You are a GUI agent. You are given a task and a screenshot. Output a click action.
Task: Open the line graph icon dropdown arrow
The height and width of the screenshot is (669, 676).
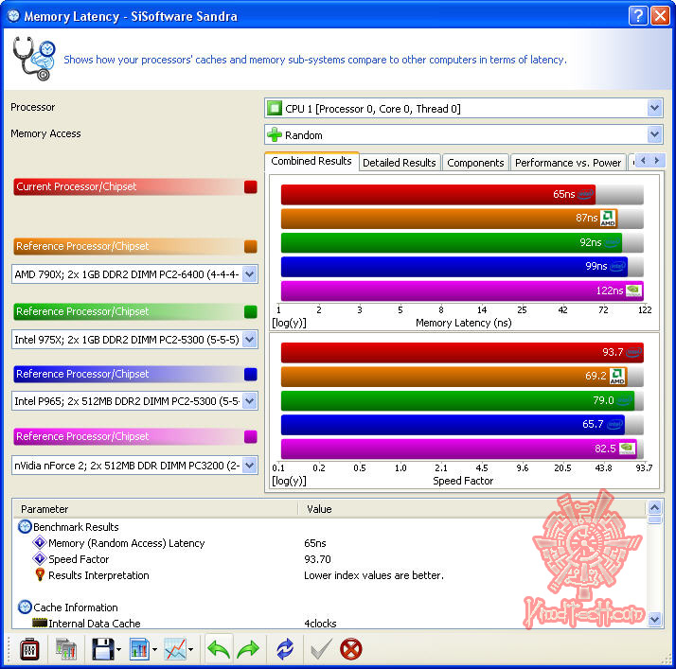click(190, 650)
